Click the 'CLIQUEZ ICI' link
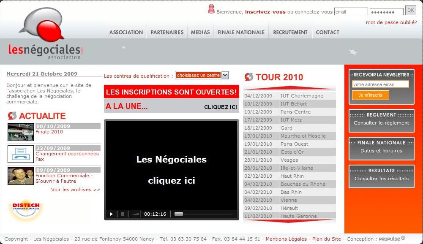Viewport: 423px width, 244px height. pos(221,107)
